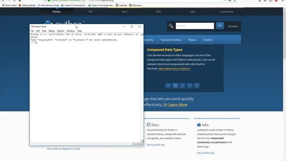Open the Windows menu in Python Shell

[71, 31]
